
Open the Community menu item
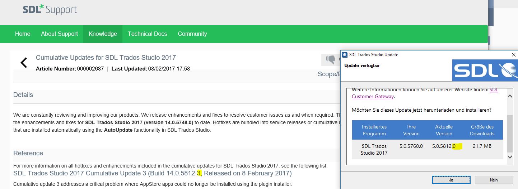click(x=192, y=34)
